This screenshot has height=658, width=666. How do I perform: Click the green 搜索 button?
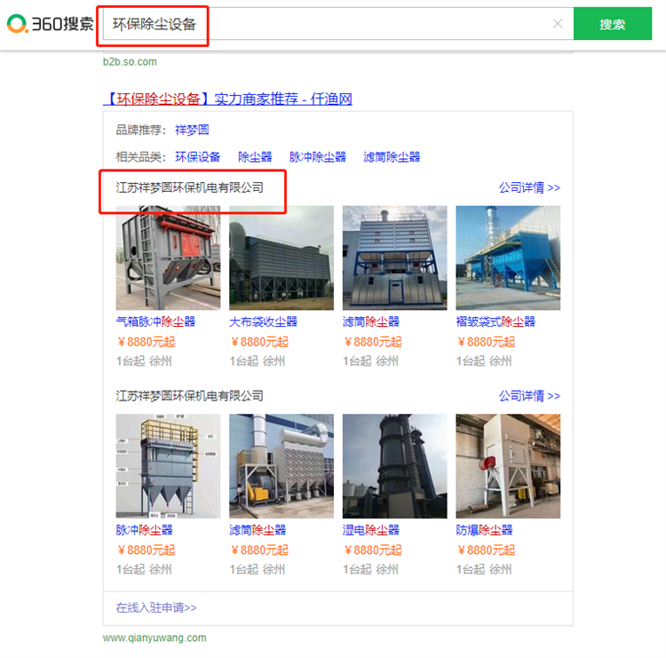click(612, 24)
